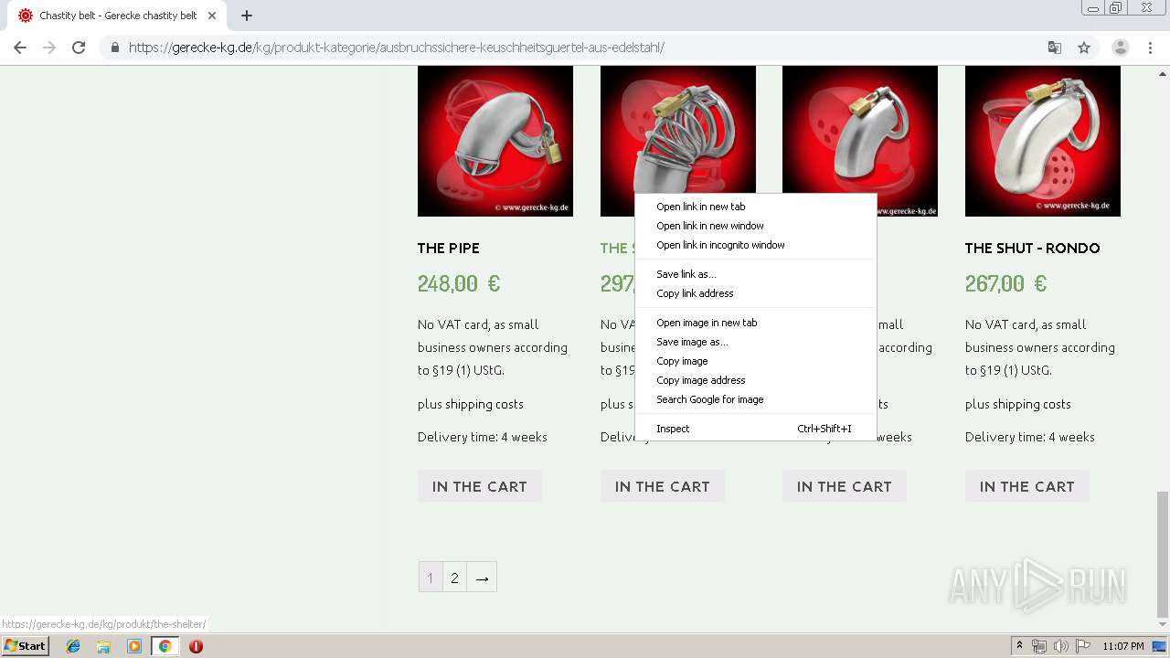Click the vertical page scrollbar thumb
The width and height of the screenshot is (1170, 658).
1162,555
